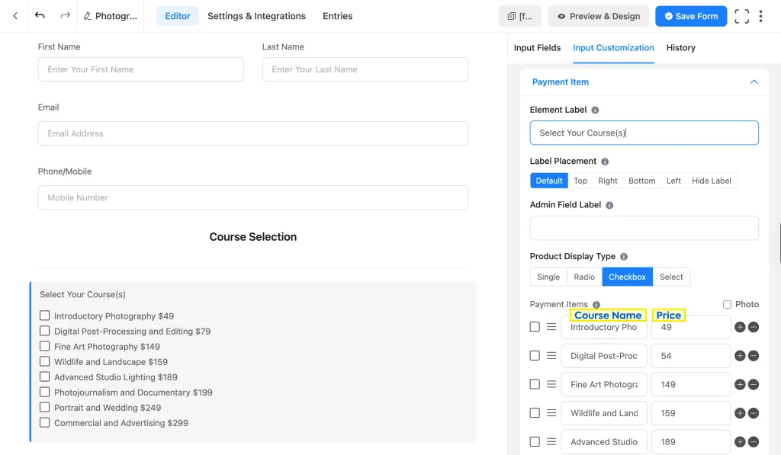This screenshot has width=781, height=455.
Task: Select the Editor tab
Action: point(177,17)
